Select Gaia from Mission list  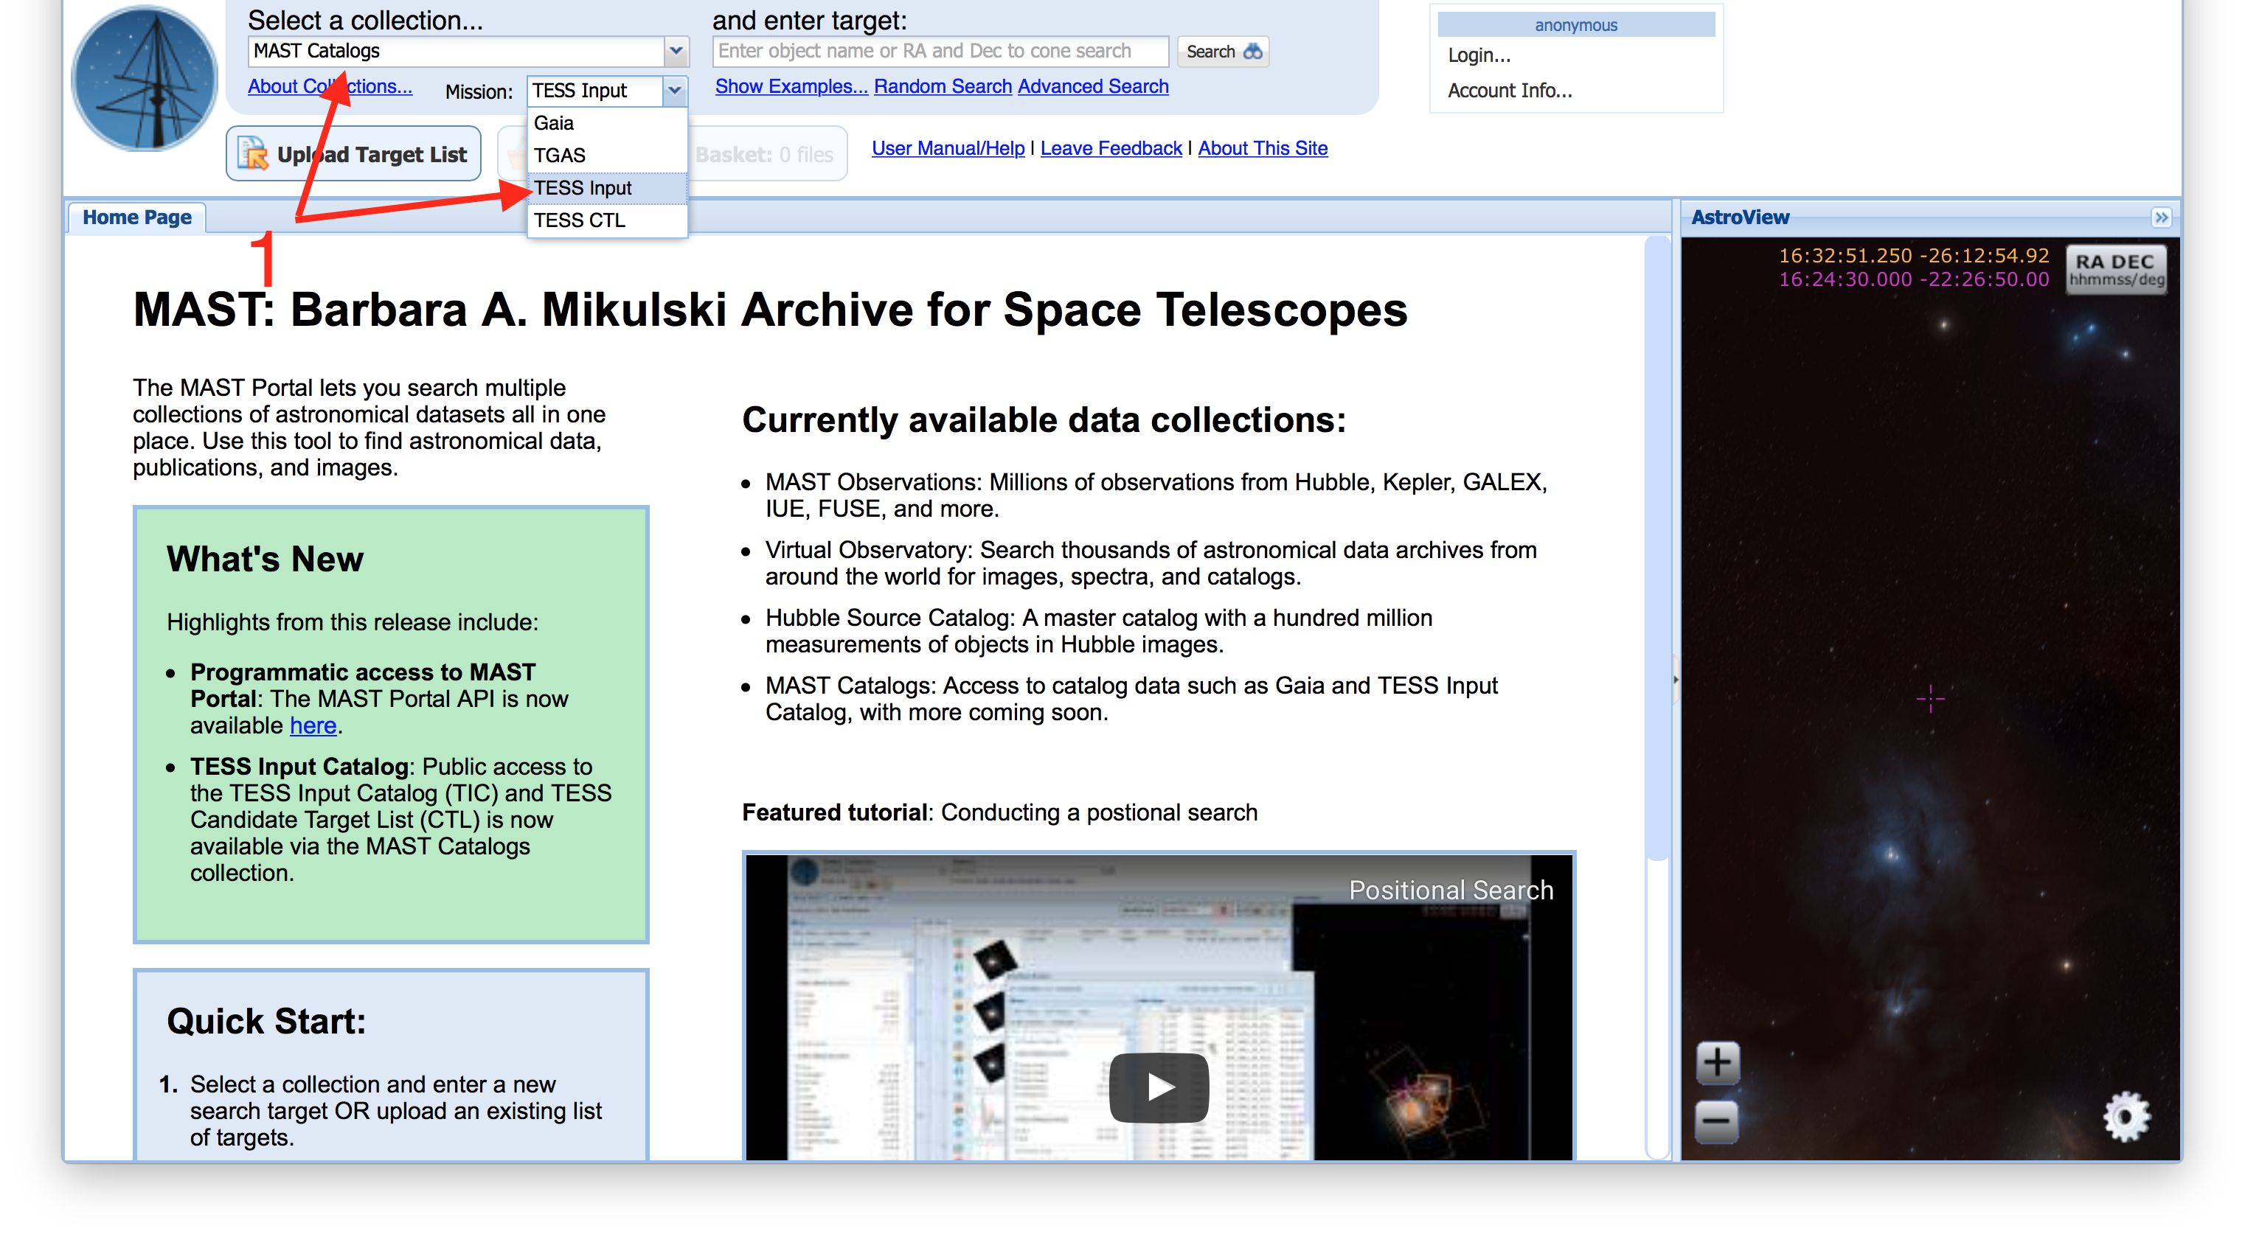point(606,123)
